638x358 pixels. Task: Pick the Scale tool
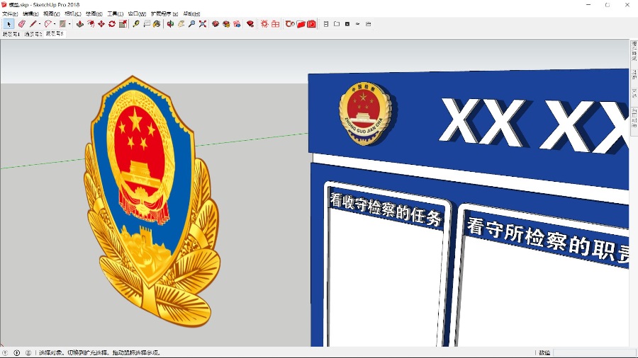click(x=123, y=24)
